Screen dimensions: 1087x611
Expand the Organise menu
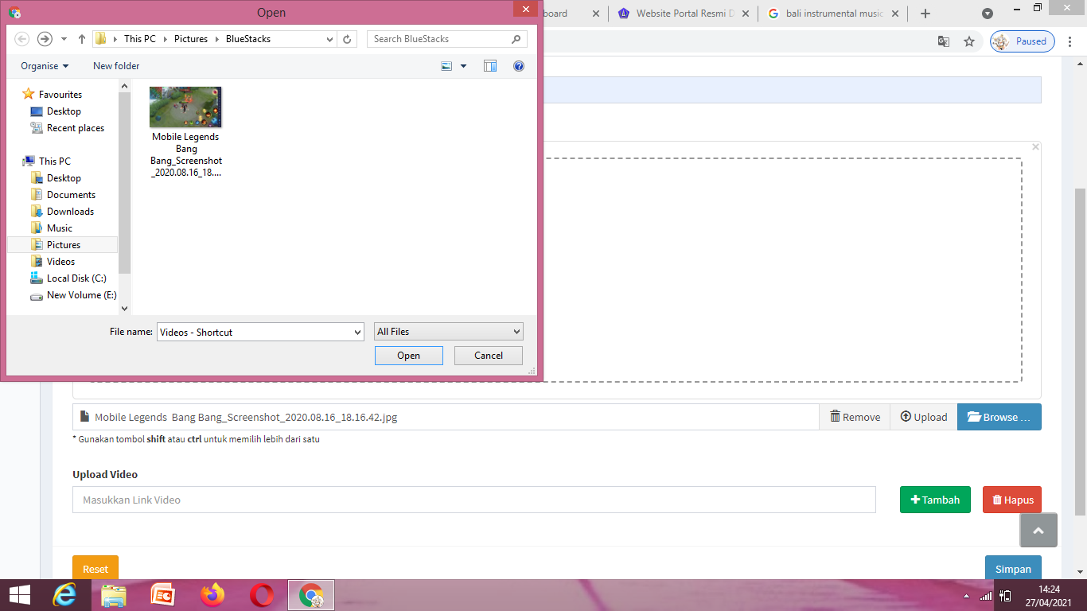[x=45, y=66]
